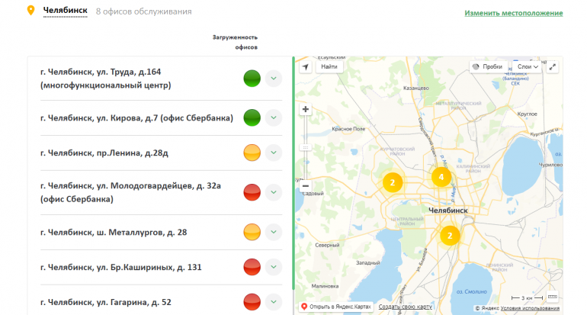Select address ул. Кирова, д.7 (офис Сбербанка)

[x=136, y=118]
